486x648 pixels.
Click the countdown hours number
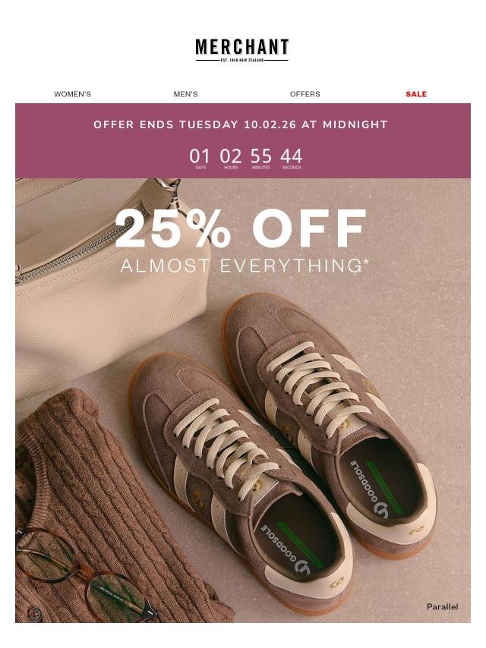(230, 156)
